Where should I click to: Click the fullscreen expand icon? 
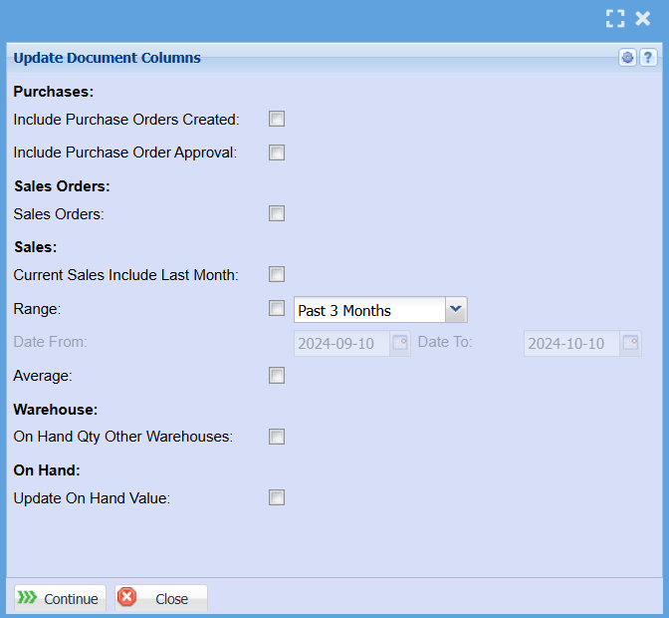point(615,19)
